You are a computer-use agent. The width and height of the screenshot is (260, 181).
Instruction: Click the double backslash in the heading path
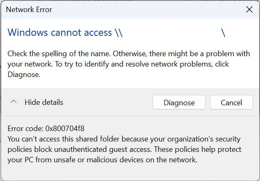point(119,32)
